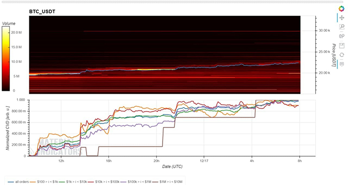The height and width of the screenshot is (185, 348).
Task: Save the chart with Save tool
Action: point(342,45)
